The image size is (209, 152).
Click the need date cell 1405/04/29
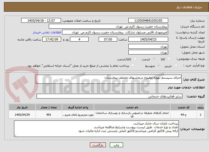22,115
